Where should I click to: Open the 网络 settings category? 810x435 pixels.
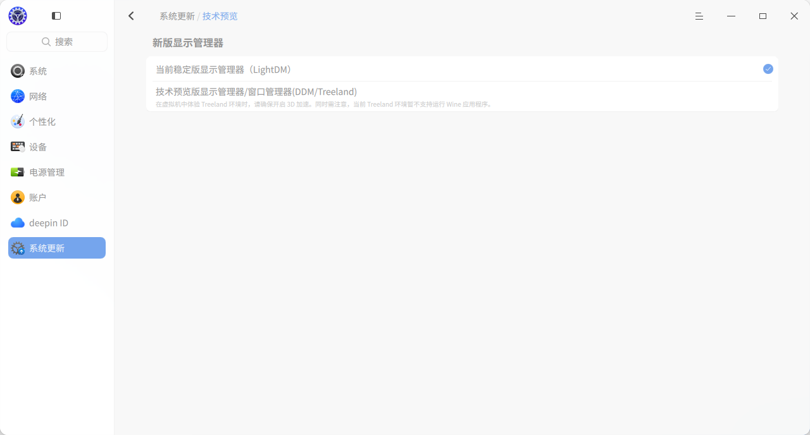tap(57, 96)
